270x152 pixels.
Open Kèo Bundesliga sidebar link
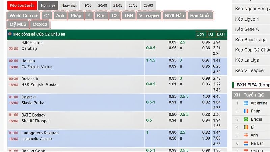[251, 40]
